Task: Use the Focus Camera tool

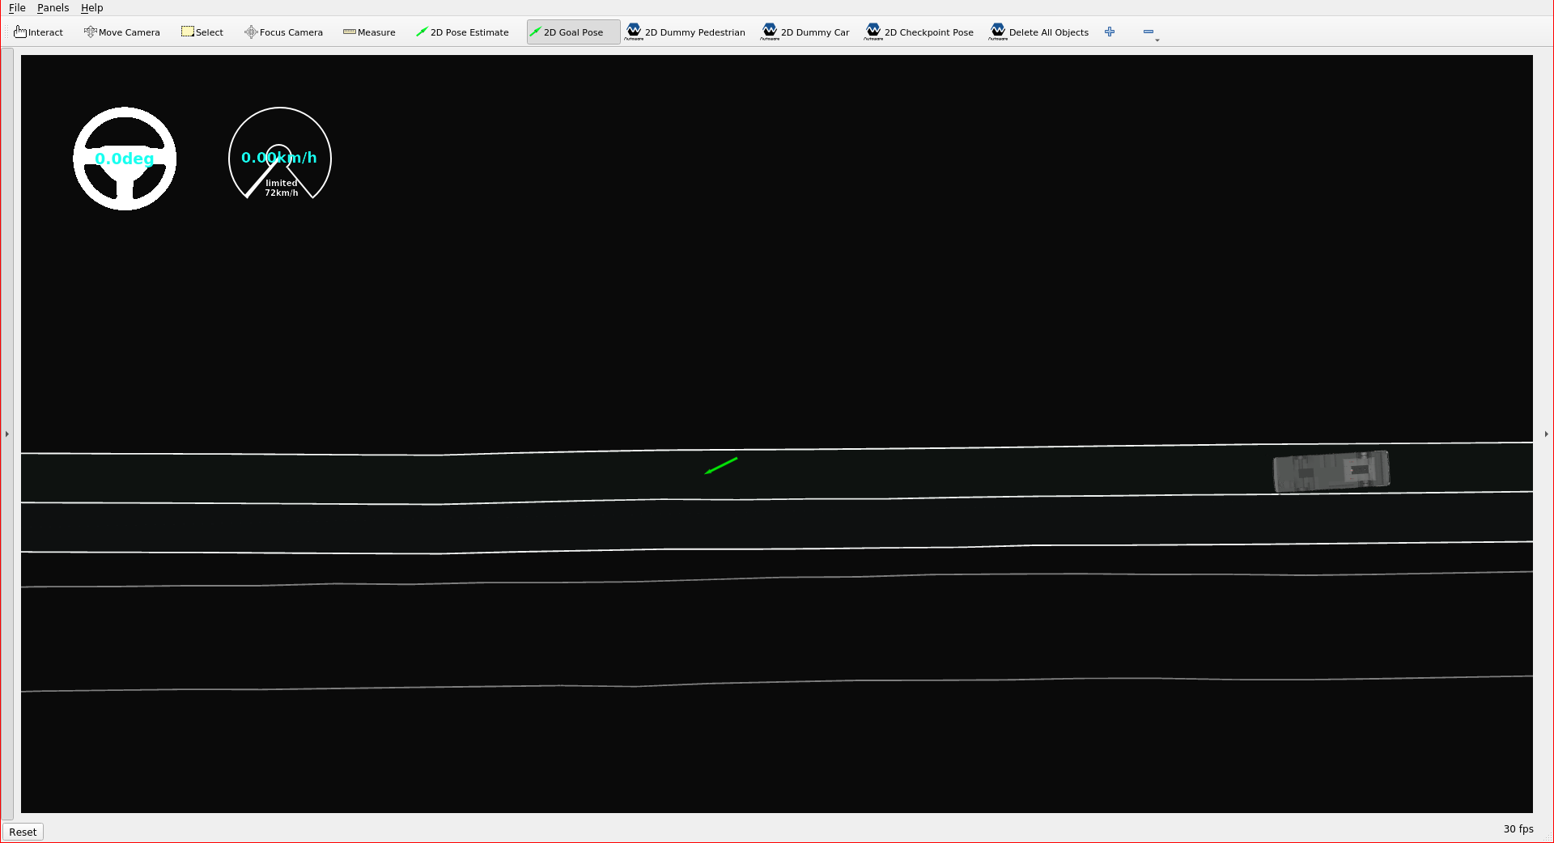Action: (282, 32)
